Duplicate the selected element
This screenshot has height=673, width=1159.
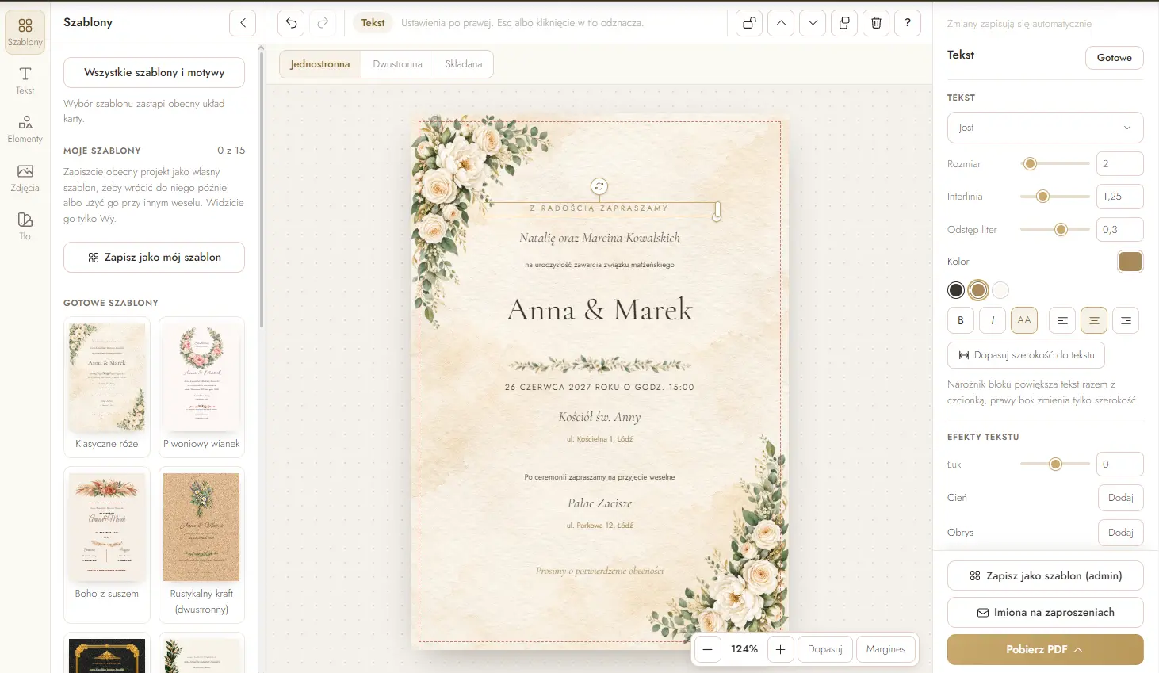[x=844, y=23]
